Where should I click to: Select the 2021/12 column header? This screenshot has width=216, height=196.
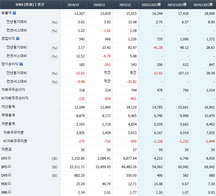click(125, 5)
